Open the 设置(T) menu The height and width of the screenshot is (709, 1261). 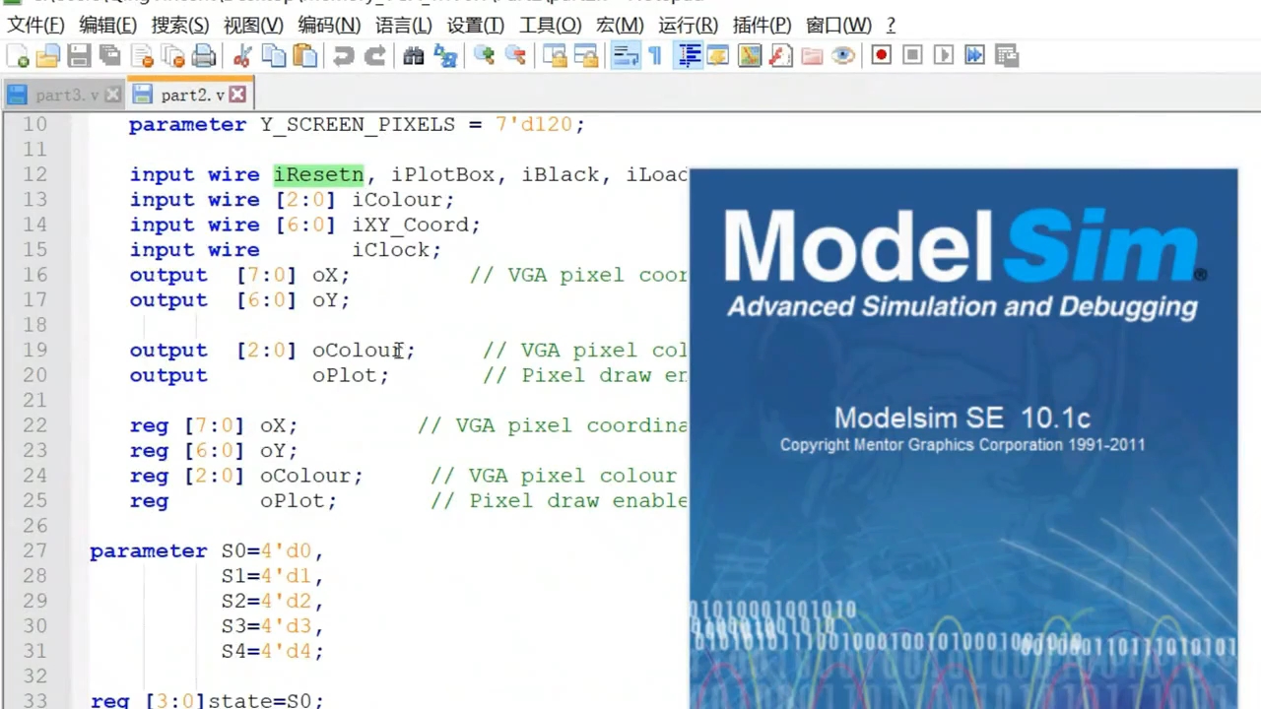coord(475,25)
